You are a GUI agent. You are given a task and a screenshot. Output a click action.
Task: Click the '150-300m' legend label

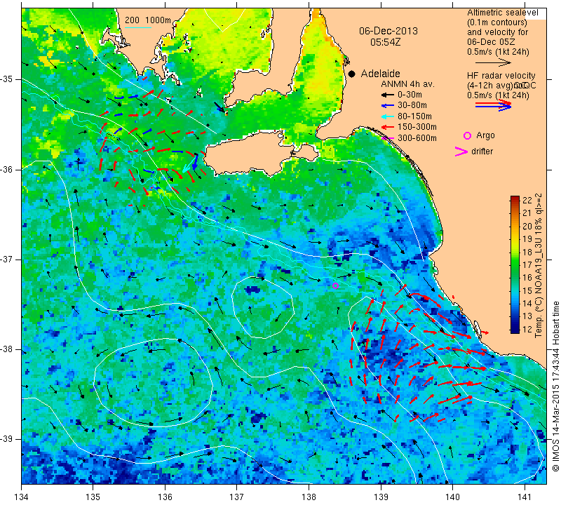417,127
